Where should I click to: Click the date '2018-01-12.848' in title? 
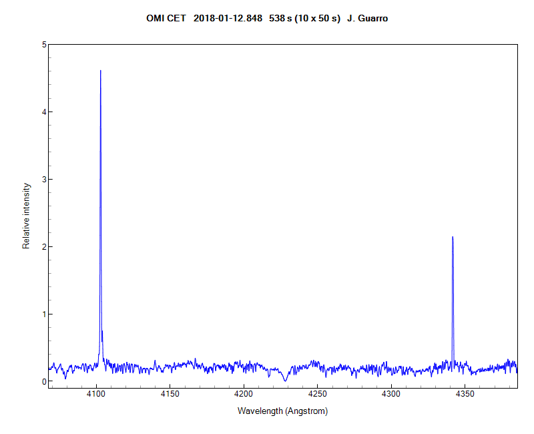228,19
